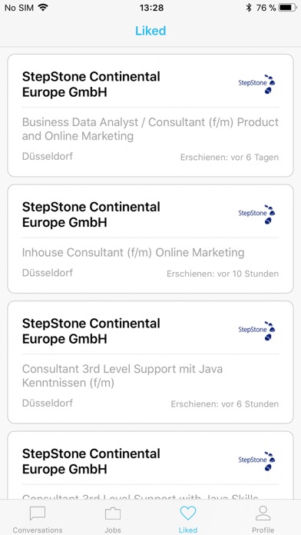Viewport: 301px width, 535px height.
Task: Tap StepStone logo on Kenntnissen job card
Action: [x=256, y=331]
